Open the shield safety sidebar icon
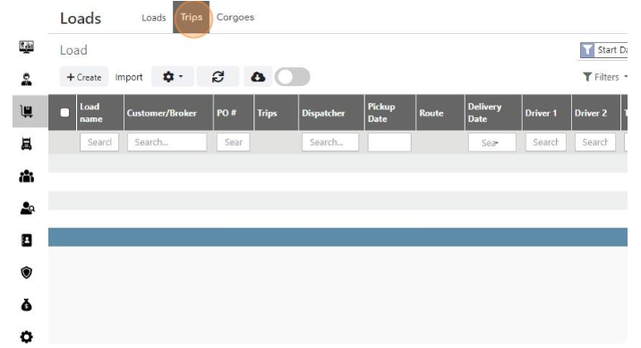The width and height of the screenshot is (641, 348). (x=27, y=273)
